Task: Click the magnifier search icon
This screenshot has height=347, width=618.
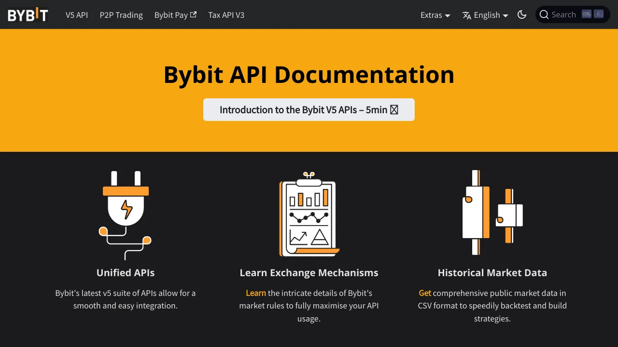Action: pyautogui.click(x=544, y=14)
